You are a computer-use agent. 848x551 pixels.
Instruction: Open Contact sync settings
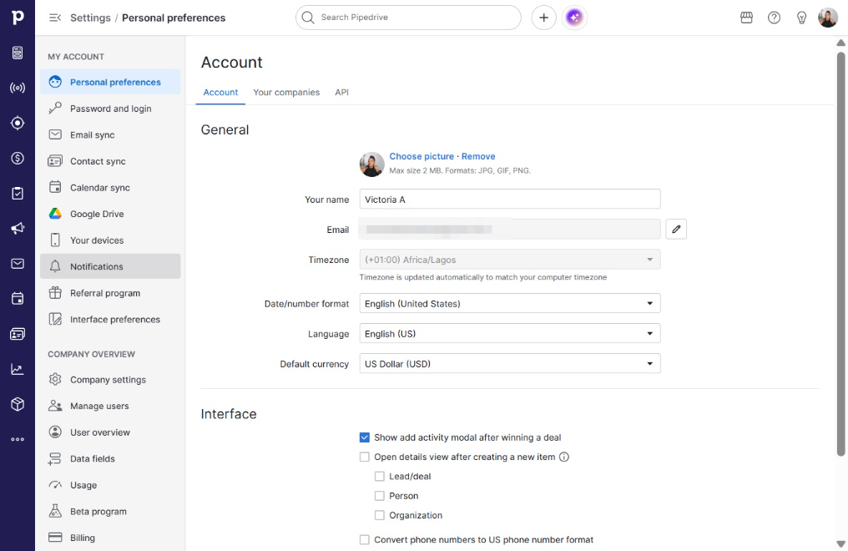[x=110, y=161]
